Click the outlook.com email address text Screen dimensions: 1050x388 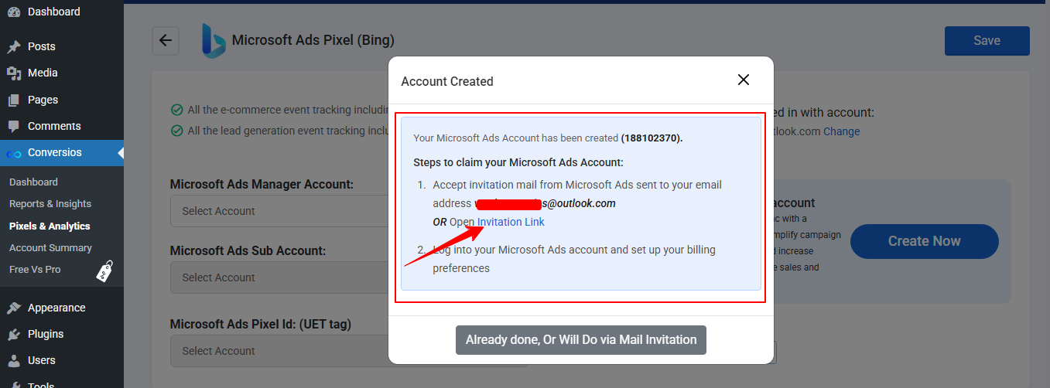pos(546,203)
